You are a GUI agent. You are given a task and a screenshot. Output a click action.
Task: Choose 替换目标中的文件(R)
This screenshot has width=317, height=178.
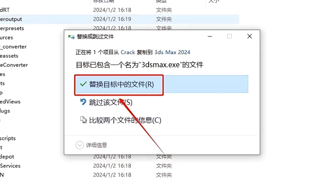[x=161, y=84]
